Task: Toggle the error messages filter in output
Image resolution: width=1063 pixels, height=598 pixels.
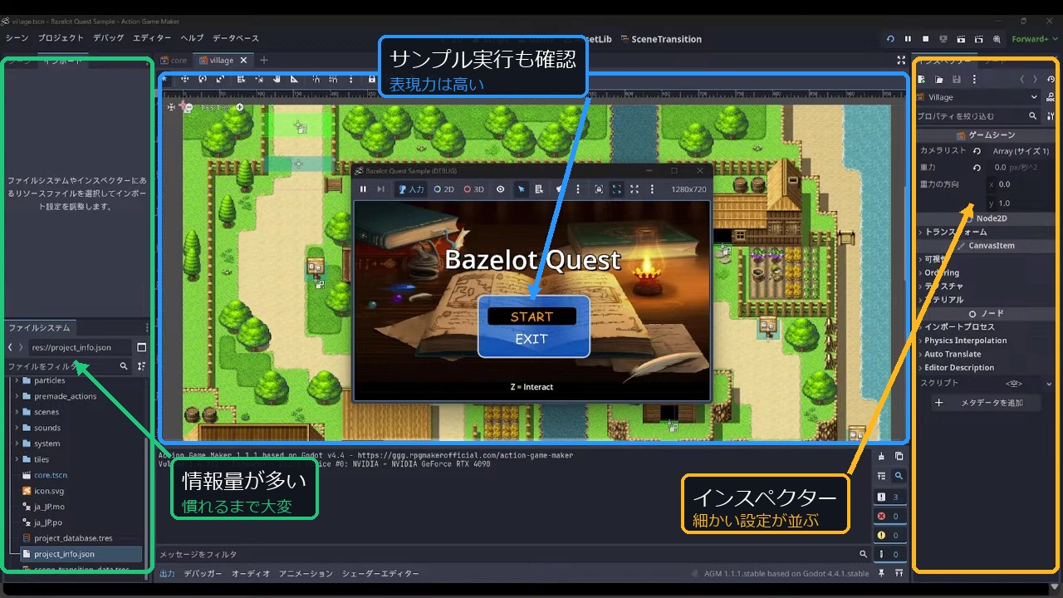Action: (x=889, y=516)
